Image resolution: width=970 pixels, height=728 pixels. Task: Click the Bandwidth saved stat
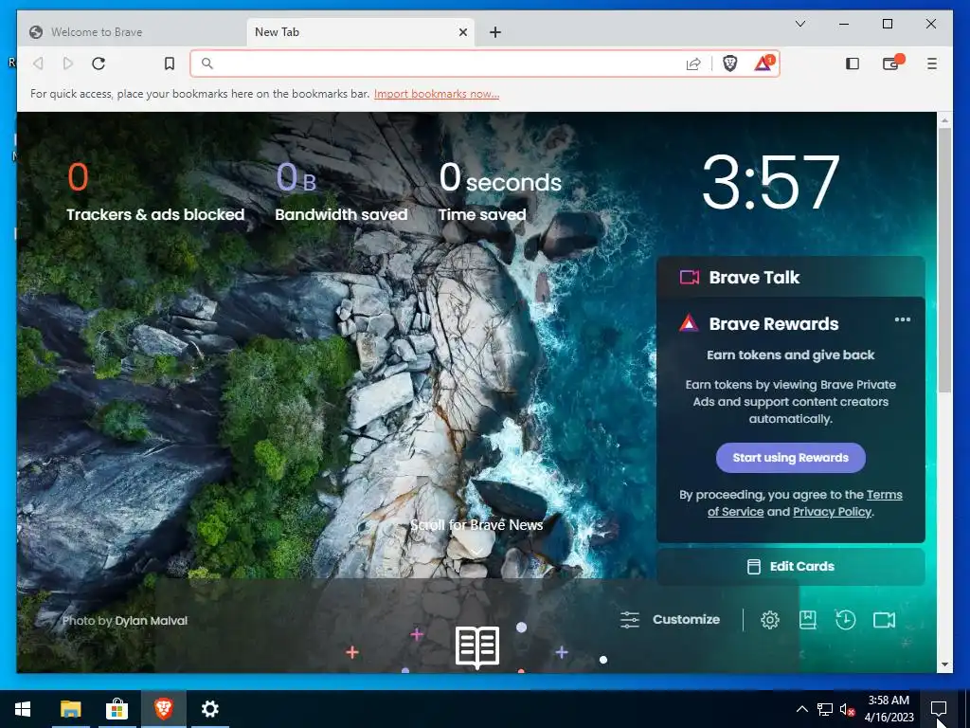coord(341,191)
